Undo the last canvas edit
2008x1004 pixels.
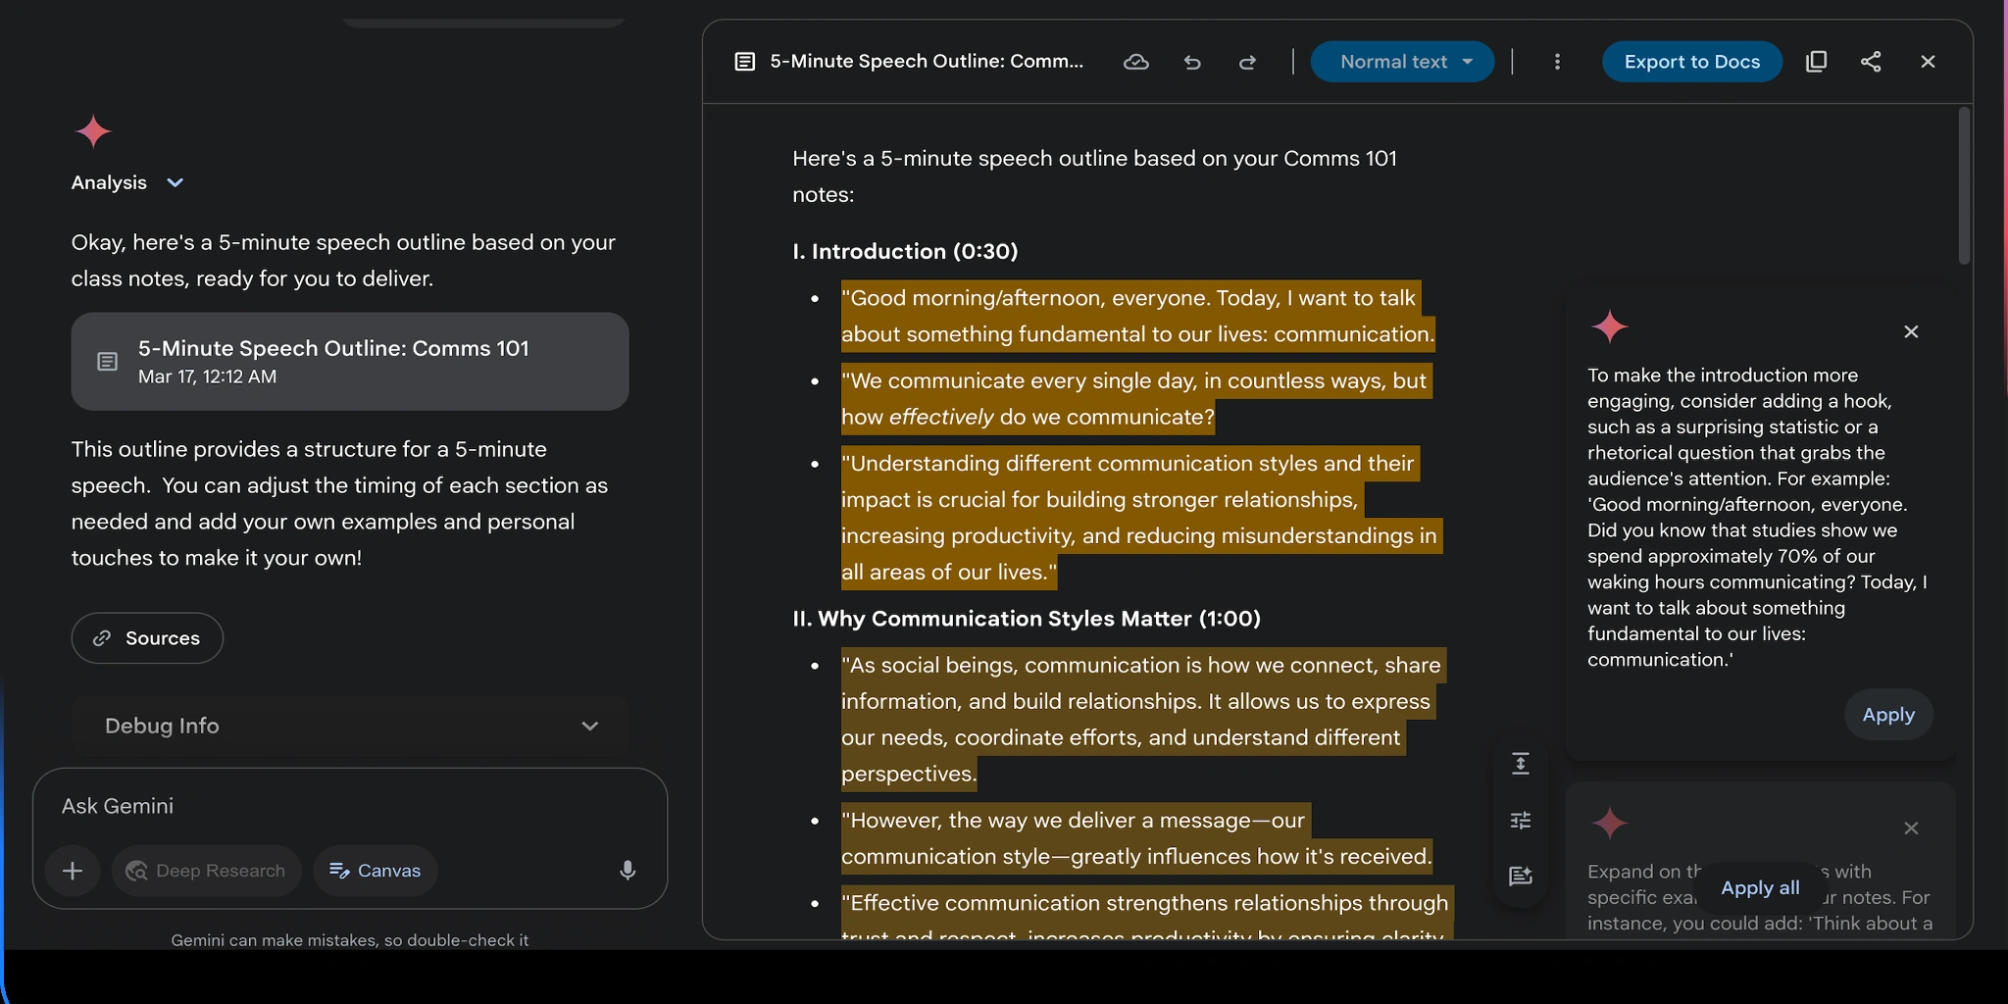point(1192,62)
